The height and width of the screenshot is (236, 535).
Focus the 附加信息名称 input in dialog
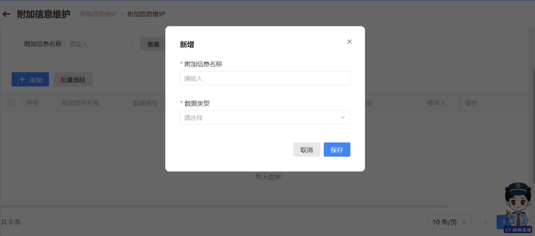[265, 78]
